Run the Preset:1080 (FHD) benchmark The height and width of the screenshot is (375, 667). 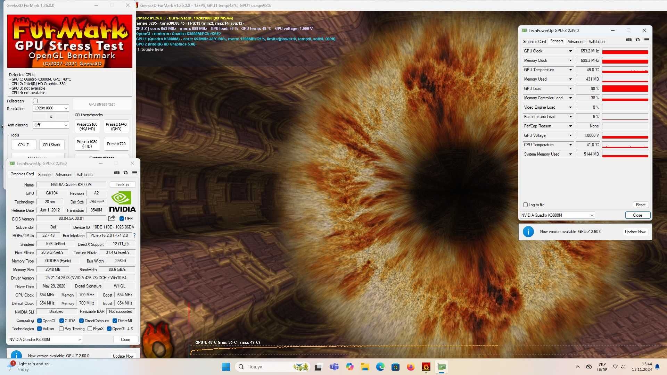87,144
